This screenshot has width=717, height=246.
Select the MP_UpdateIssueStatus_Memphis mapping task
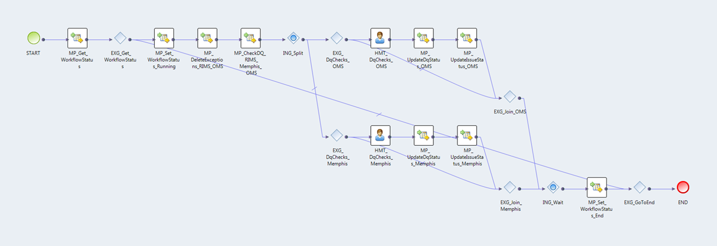point(467,135)
